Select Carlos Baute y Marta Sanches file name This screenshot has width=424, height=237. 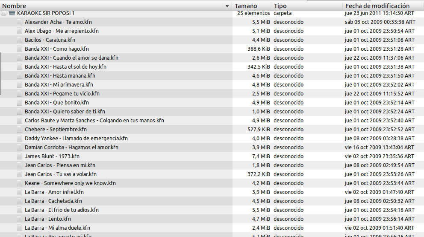(x=94, y=121)
